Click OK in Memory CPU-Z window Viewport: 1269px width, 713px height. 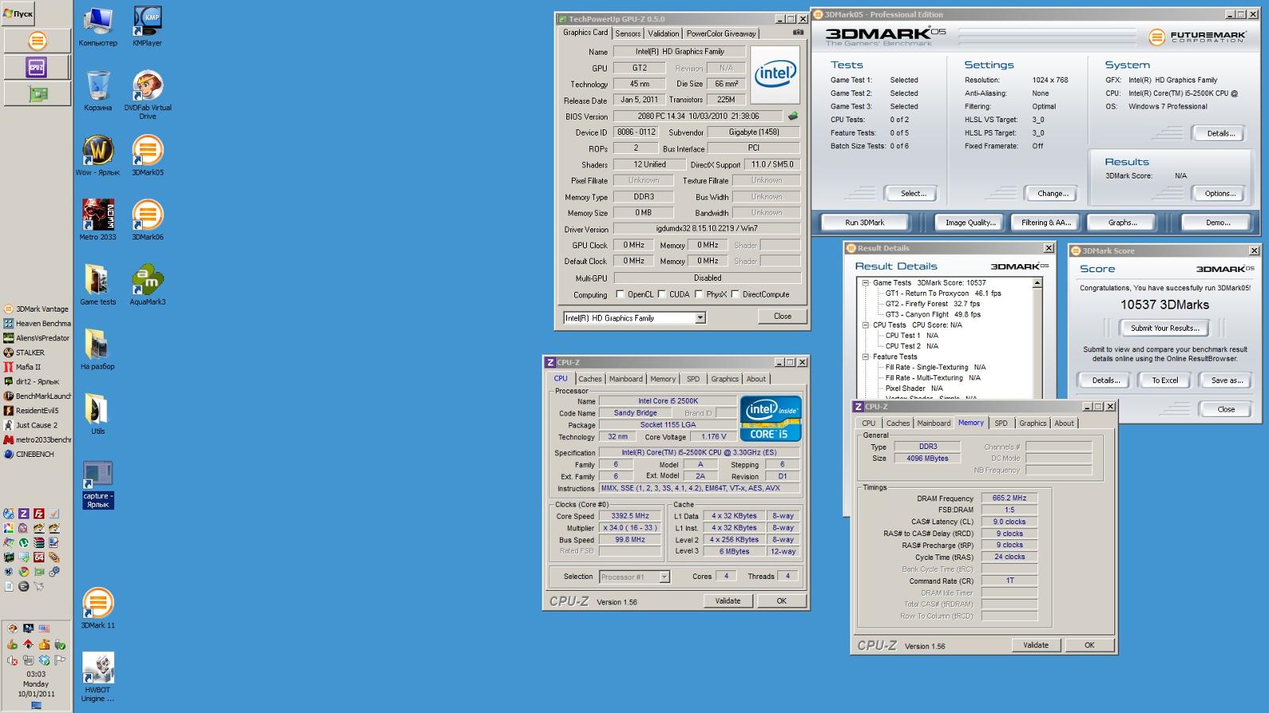click(1089, 646)
